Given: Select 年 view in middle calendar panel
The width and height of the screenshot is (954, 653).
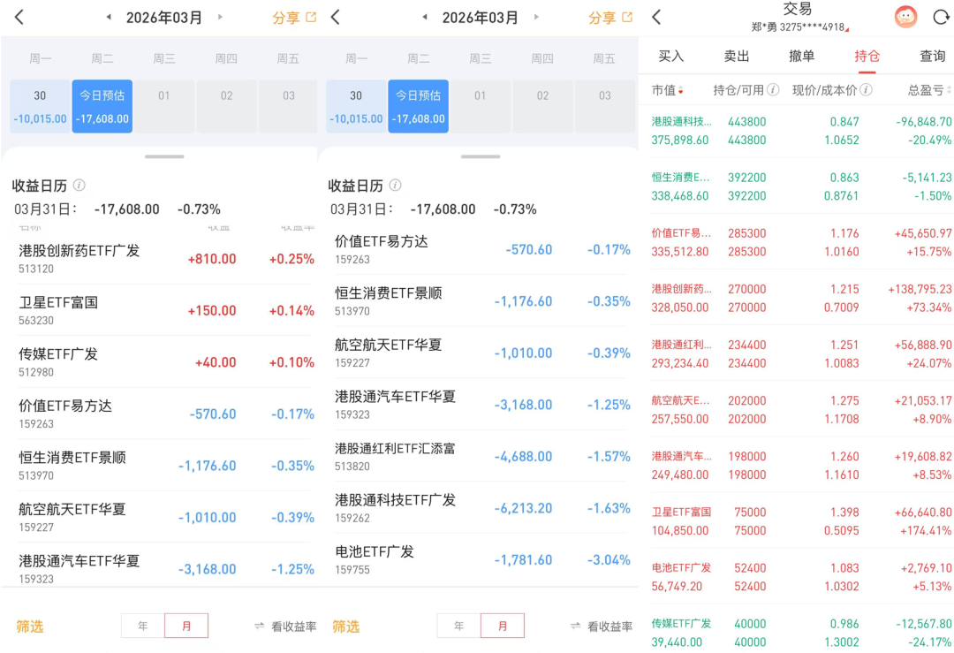Looking at the screenshot, I should coord(458,626).
